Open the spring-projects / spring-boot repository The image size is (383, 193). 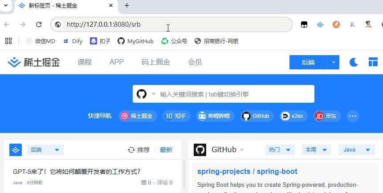coord(247,172)
